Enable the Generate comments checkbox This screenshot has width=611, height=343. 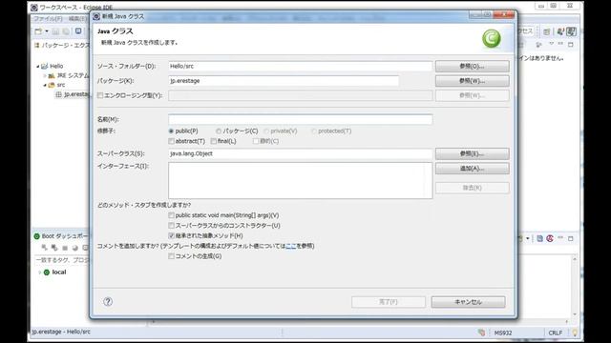171,256
